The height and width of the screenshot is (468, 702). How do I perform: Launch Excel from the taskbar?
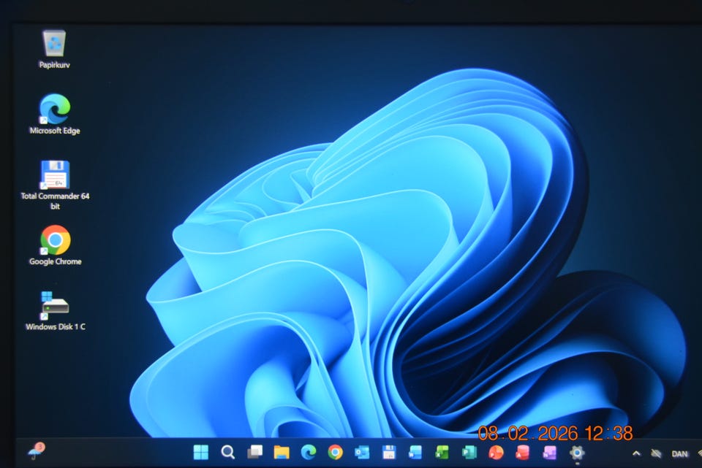(442, 453)
